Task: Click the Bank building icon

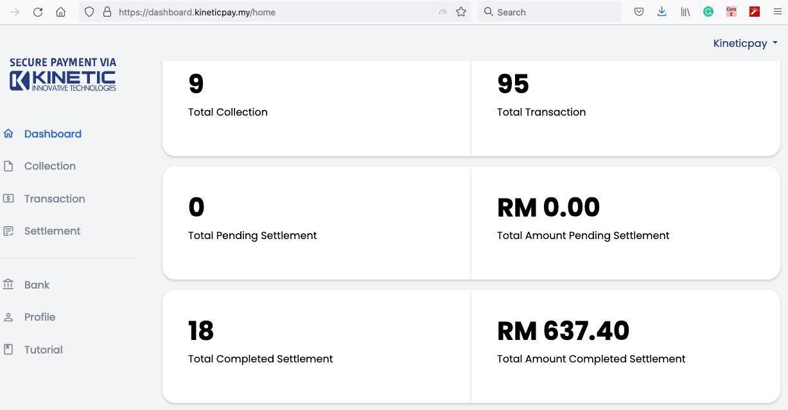Action: pyautogui.click(x=8, y=285)
